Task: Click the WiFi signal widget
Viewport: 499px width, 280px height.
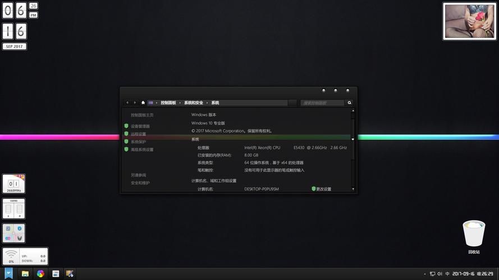Action: click(11, 256)
